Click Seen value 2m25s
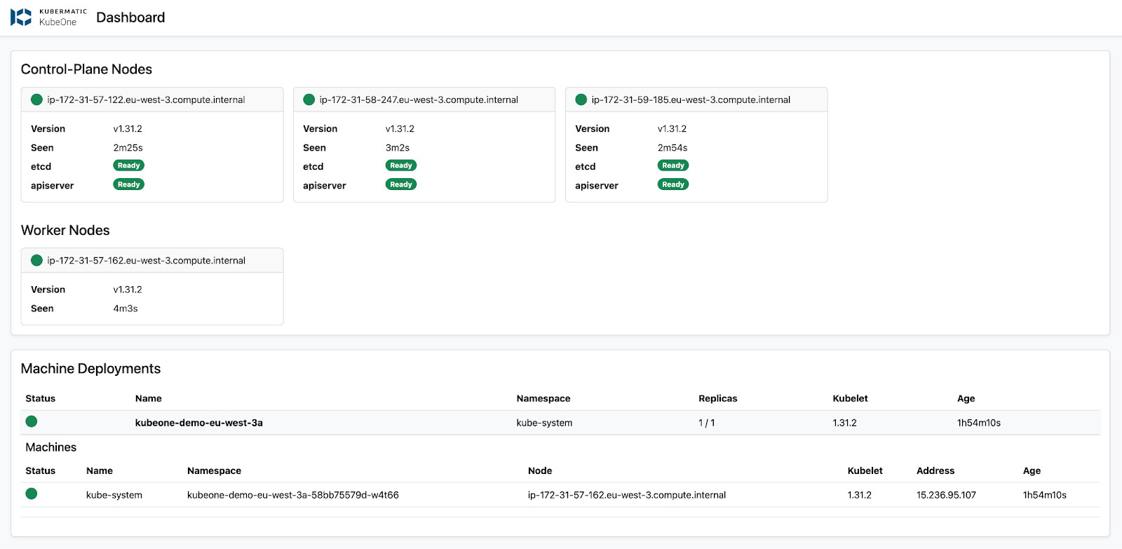Viewport: 1122px width, 549px height. [128, 148]
